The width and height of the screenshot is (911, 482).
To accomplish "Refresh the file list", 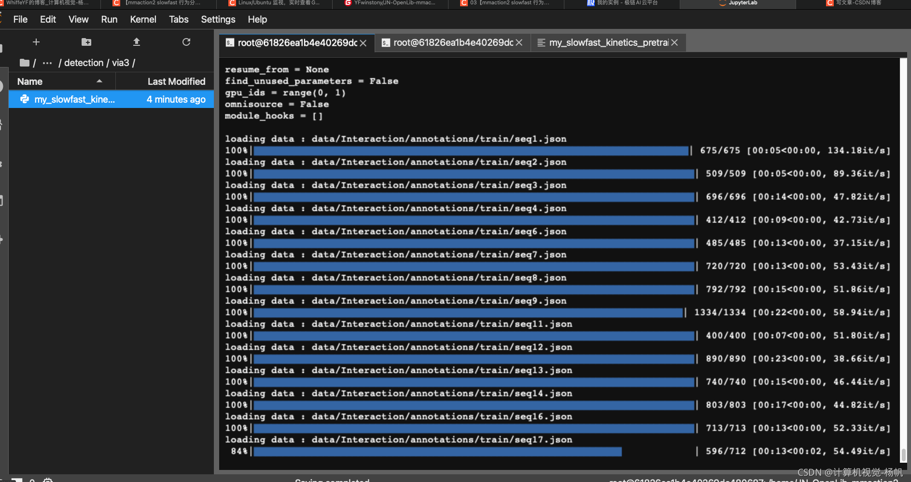I will [x=186, y=42].
